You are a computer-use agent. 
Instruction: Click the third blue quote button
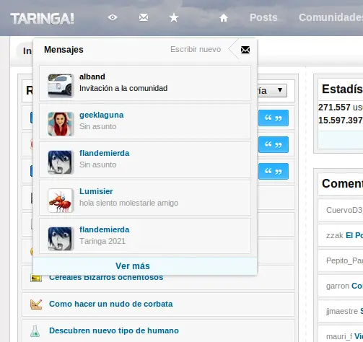tap(274, 171)
